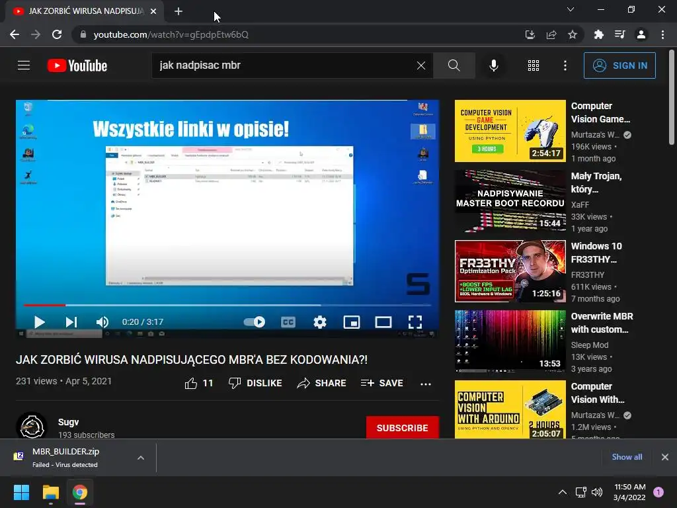Open the Overwrite MBR with custom title
677x508 pixels.
point(602,323)
